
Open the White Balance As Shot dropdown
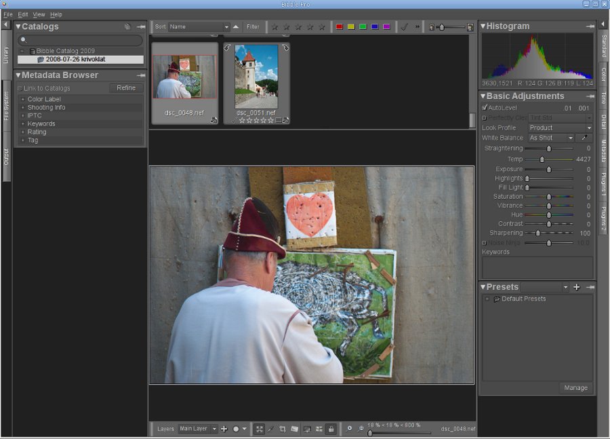click(551, 138)
